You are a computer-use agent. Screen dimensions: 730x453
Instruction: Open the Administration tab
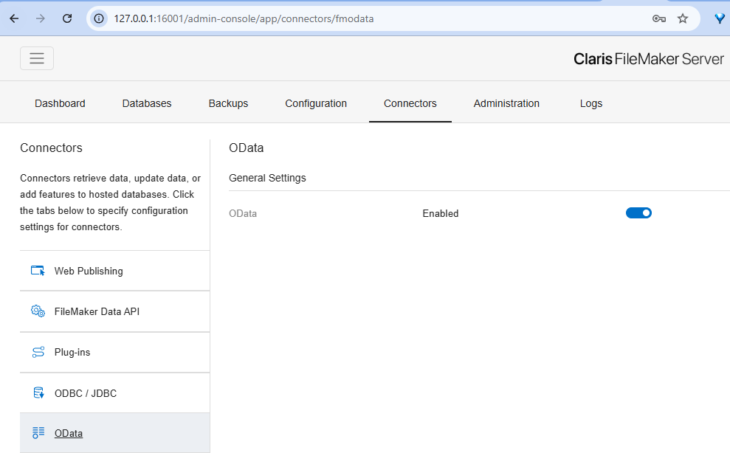[x=506, y=103]
